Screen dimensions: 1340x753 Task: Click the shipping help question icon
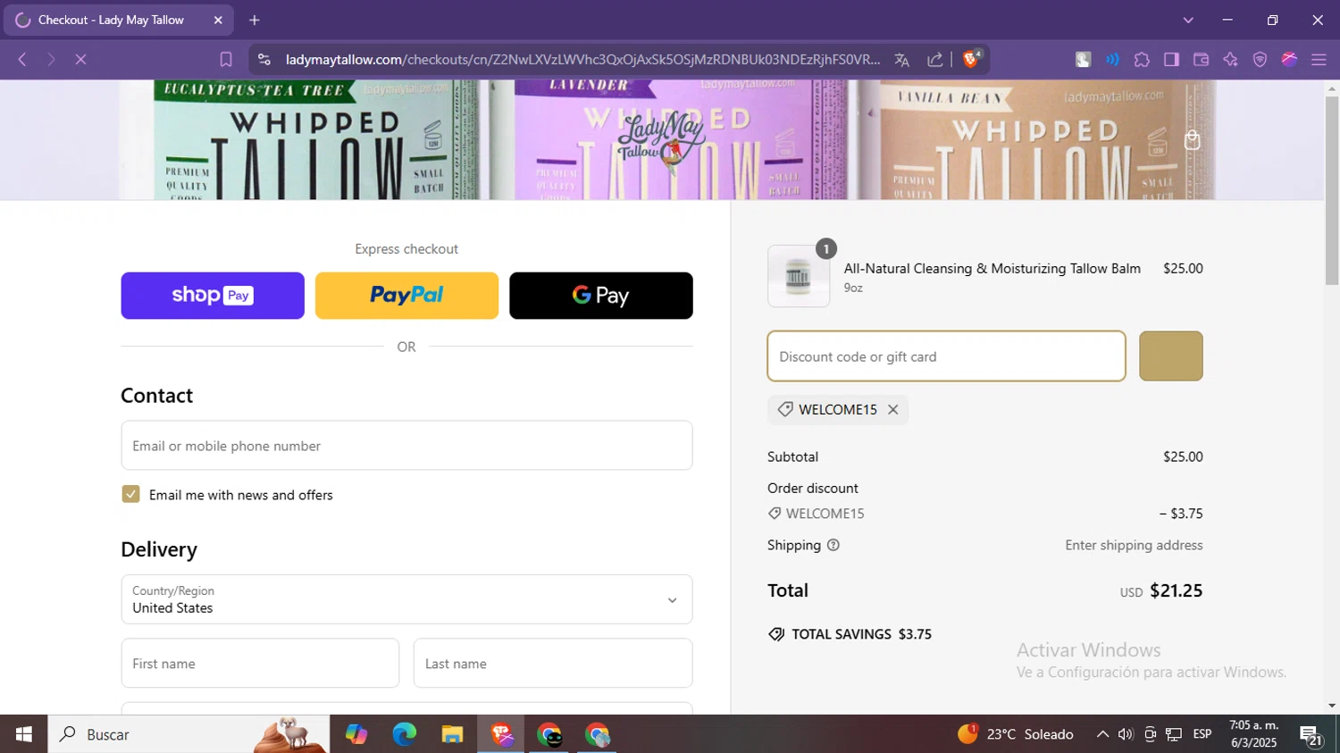click(833, 545)
